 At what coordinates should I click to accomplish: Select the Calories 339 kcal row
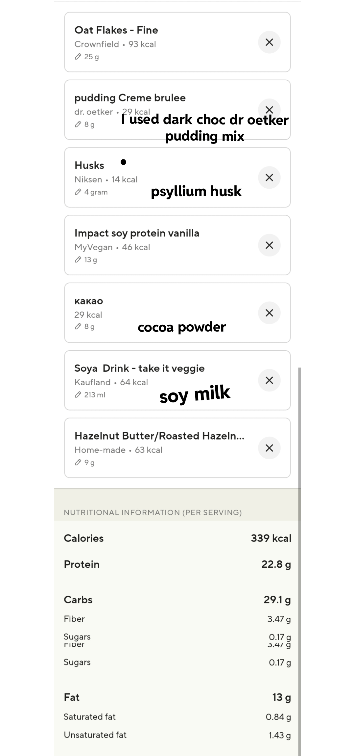(177, 538)
